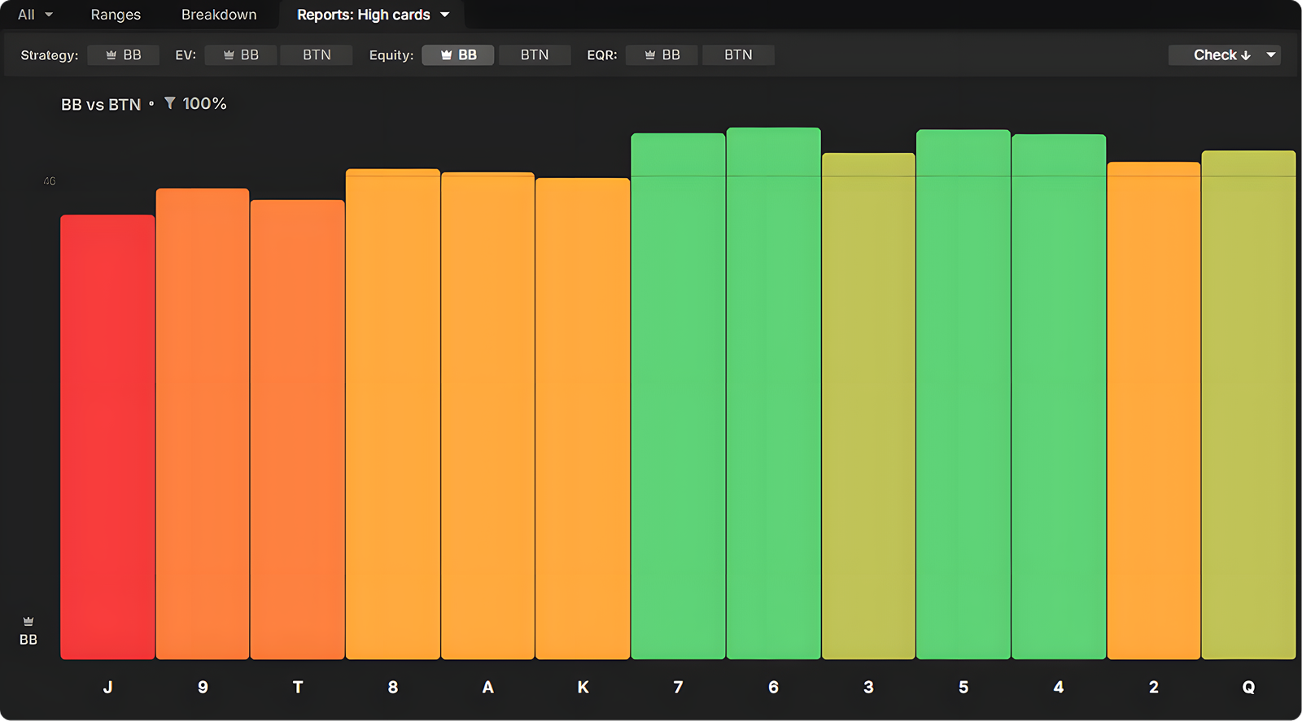Click the Q label on the x-axis
Viewport: 1302px width, 721px height.
point(1248,687)
